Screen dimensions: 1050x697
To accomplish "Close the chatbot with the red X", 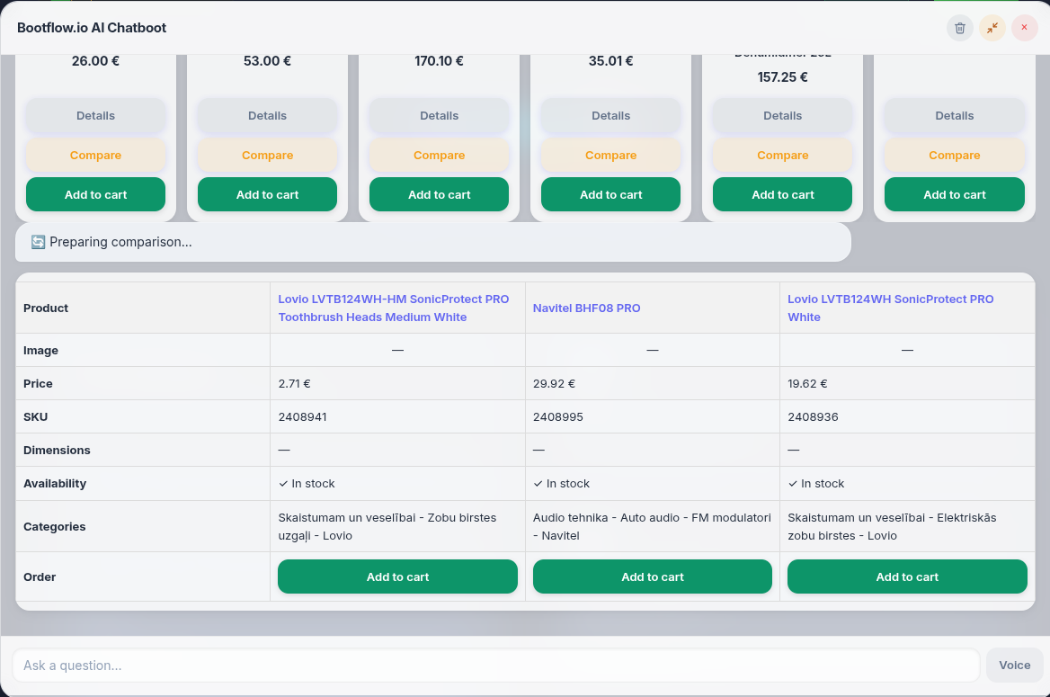I will point(1024,28).
